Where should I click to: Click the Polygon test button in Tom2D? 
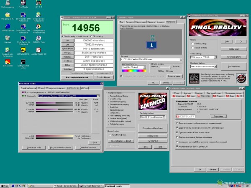pos(67,53)
